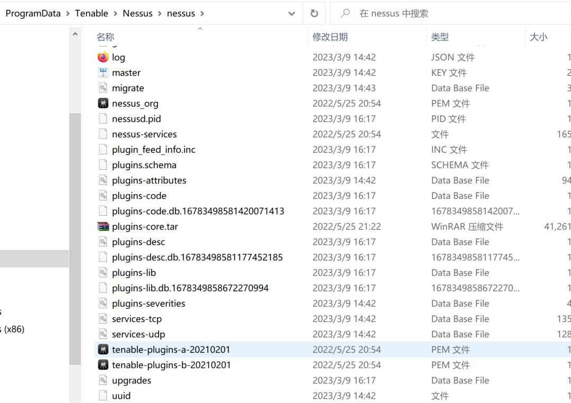
Task: Click the plugins-code.db.1678349858142007​1413 file icon
Action: [103, 211]
